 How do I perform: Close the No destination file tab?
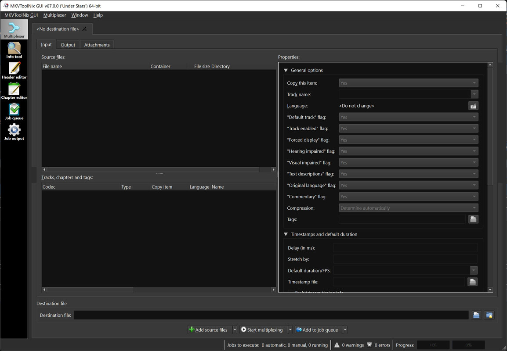[84, 29]
